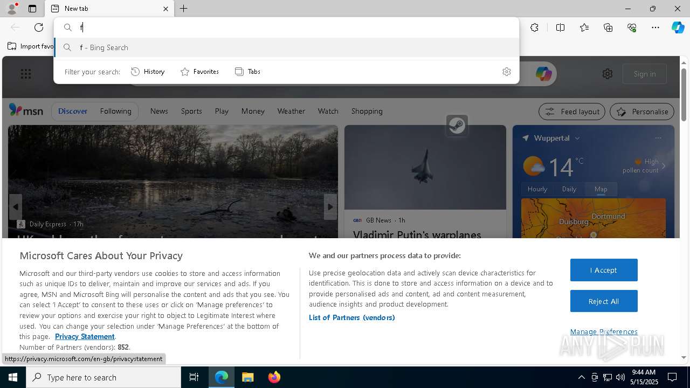Image resolution: width=690 pixels, height=388 pixels.
Task: Launch Firefox from the taskbar
Action: tap(274, 377)
